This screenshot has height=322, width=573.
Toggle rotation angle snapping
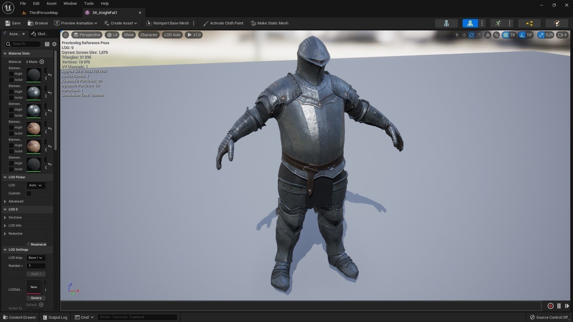(x=522, y=35)
